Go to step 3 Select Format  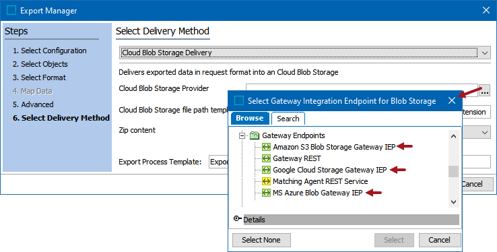coord(39,77)
